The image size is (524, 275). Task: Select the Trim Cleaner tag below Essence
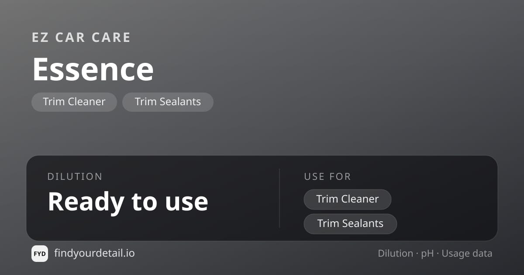pyautogui.click(x=74, y=102)
